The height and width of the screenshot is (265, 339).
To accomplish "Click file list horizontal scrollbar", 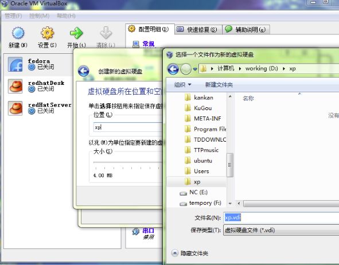I will (291, 204).
